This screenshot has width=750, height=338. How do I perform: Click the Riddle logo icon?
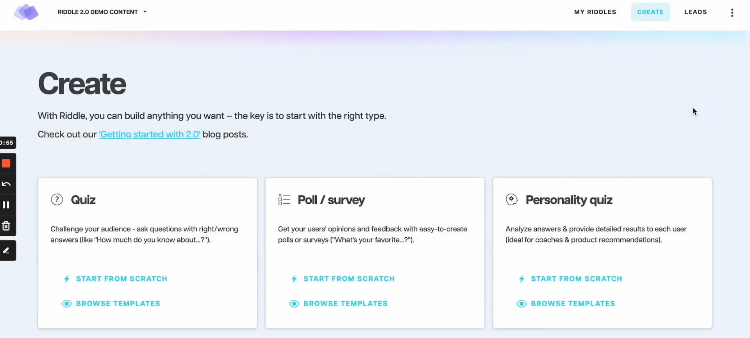point(26,12)
